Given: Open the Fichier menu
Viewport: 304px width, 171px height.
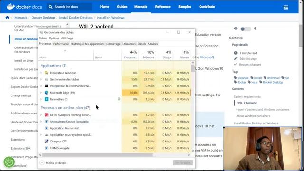Looking at the screenshot, I should tap(43, 38).
